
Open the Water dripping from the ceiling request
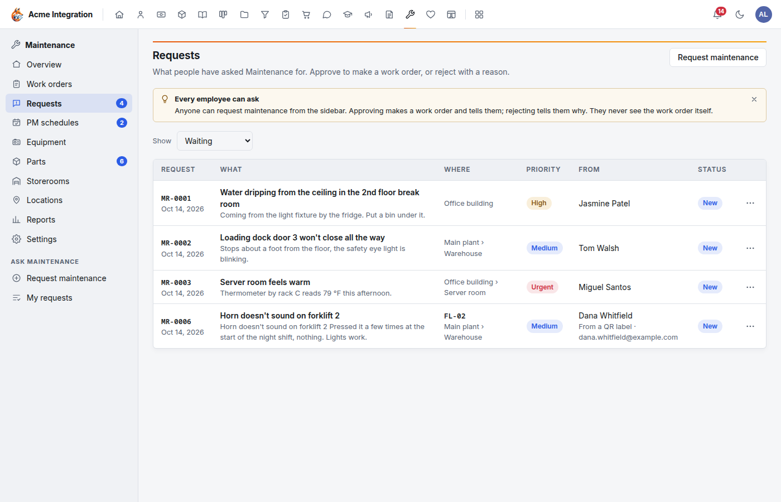[320, 198]
